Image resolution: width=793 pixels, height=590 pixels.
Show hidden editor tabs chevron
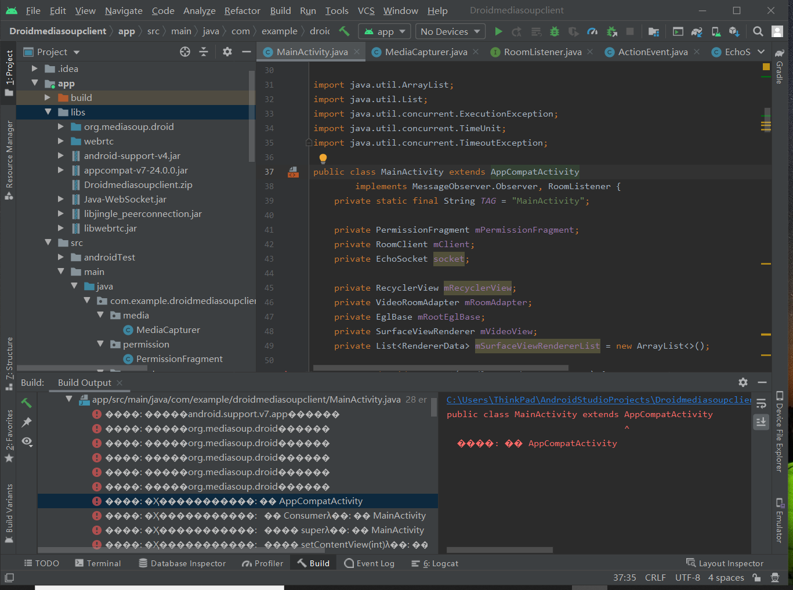pos(761,52)
